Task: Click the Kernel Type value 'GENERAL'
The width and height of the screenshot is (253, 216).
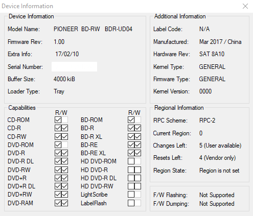Action: pos(212,67)
